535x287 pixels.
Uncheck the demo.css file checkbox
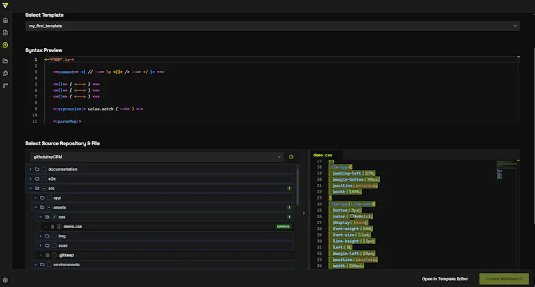pyautogui.click(x=60, y=227)
